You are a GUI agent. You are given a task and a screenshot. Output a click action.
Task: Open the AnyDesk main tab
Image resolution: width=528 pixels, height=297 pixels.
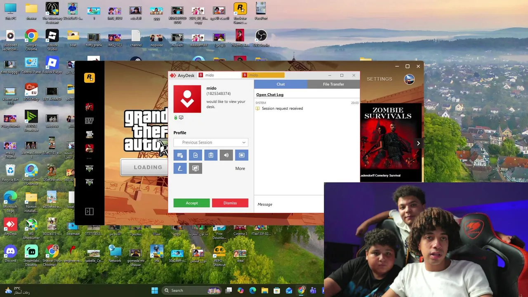tap(182, 75)
